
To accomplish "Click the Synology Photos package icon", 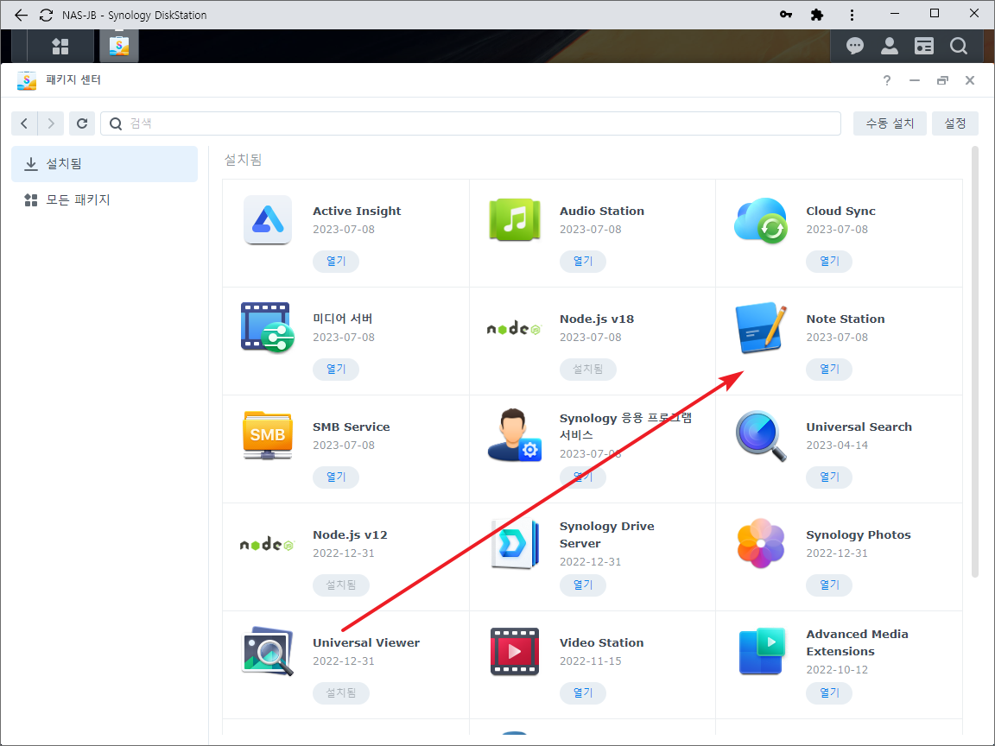I will tap(761, 544).
